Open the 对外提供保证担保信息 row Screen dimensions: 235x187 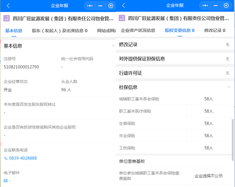(x=175, y=59)
